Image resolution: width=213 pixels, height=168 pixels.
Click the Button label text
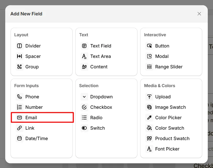click(x=162, y=46)
